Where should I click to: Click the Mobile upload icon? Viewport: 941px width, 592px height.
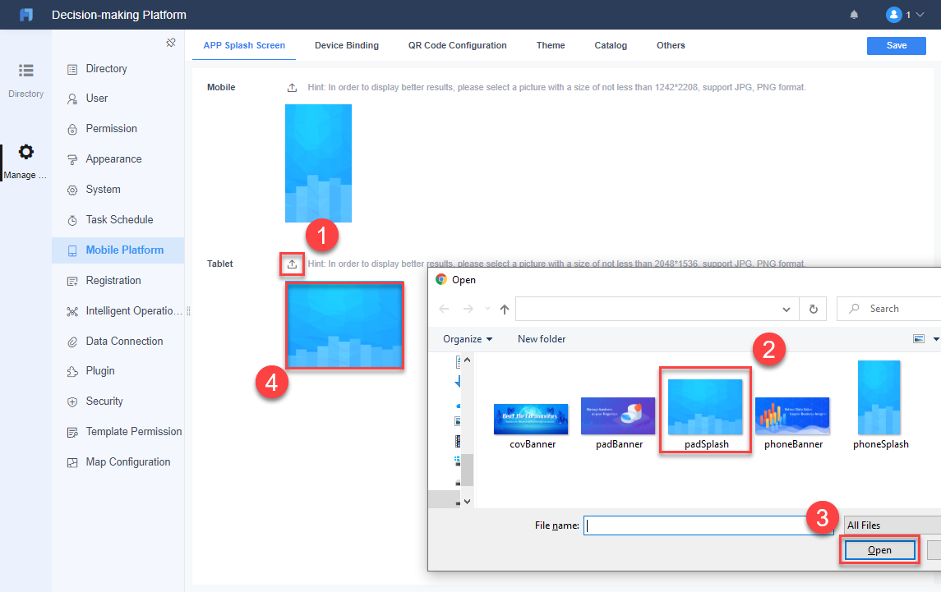(x=292, y=87)
